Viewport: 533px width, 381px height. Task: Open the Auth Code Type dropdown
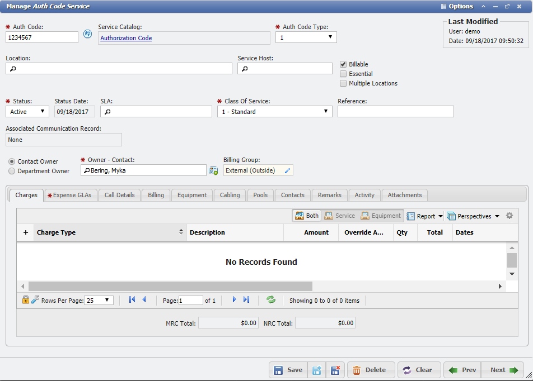(306, 37)
